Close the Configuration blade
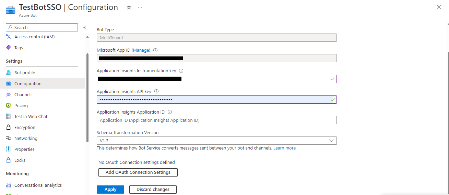This screenshot has width=449, height=195. click(x=439, y=7)
